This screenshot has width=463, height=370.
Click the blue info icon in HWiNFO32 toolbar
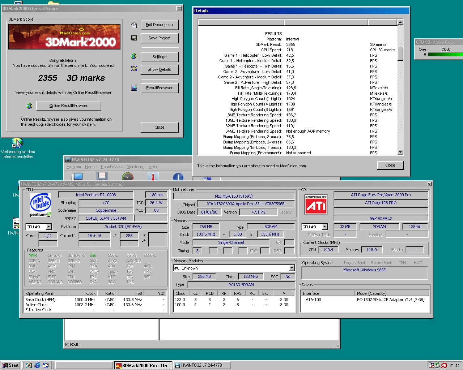click(x=178, y=176)
